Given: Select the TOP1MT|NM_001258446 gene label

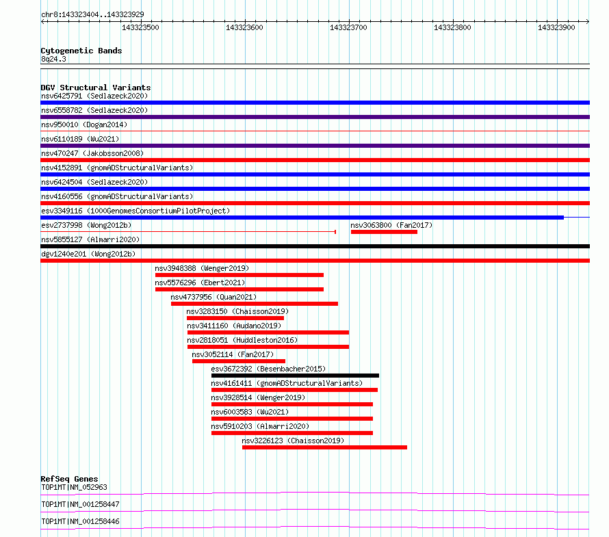Looking at the screenshot, I should [80, 521].
